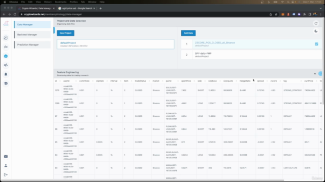Screen dimensions: 325x182
Task: Remove the tradeStatus column using its x icon
Action: tap(149, 81)
